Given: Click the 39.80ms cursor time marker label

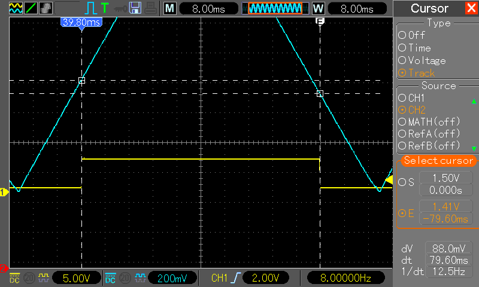Looking at the screenshot, I should [x=81, y=22].
